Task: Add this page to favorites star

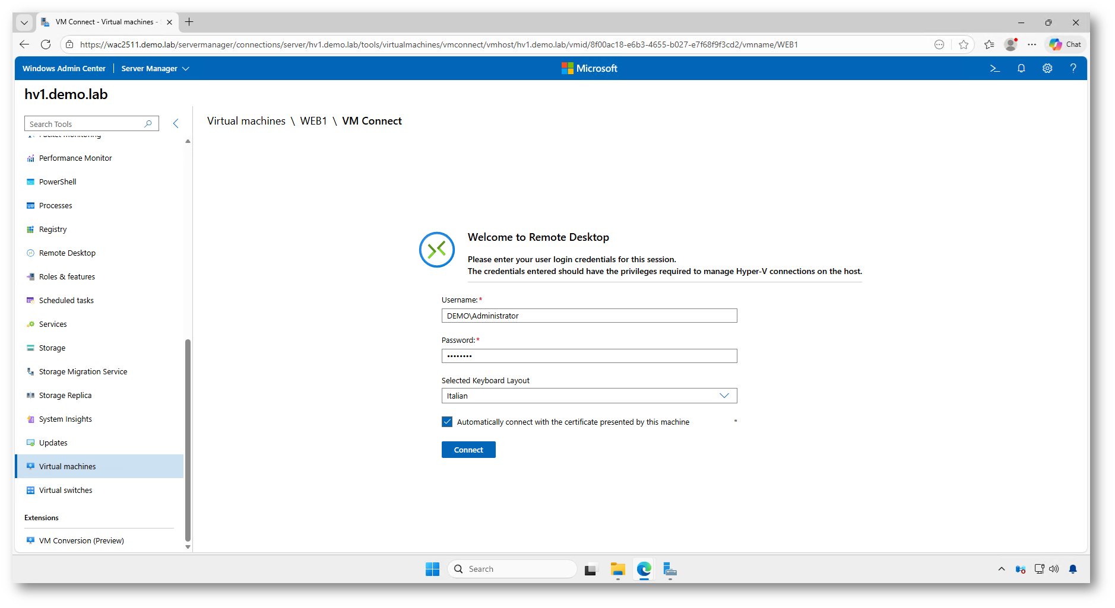Action: coord(964,44)
